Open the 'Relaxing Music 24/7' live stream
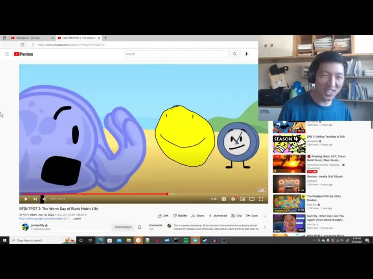373x279 pixels. [326, 158]
